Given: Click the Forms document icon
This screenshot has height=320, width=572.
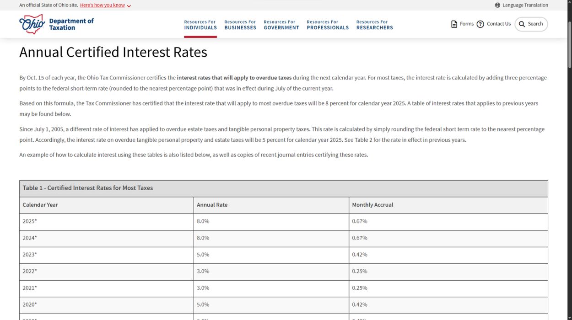Looking at the screenshot, I should (x=453, y=24).
